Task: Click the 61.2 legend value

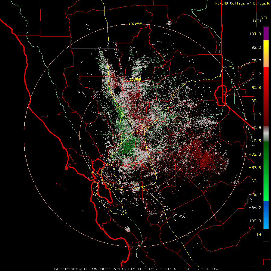Action: (x=256, y=74)
